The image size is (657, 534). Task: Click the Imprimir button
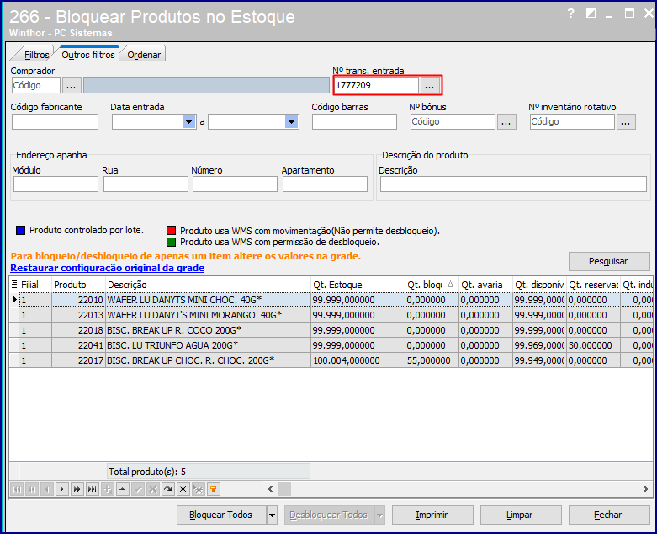(x=432, y=515)
